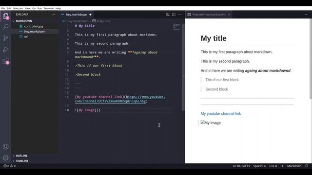Open the Selection menu
The height and width of the screenshot is (175, 312).
pos(18,8)
